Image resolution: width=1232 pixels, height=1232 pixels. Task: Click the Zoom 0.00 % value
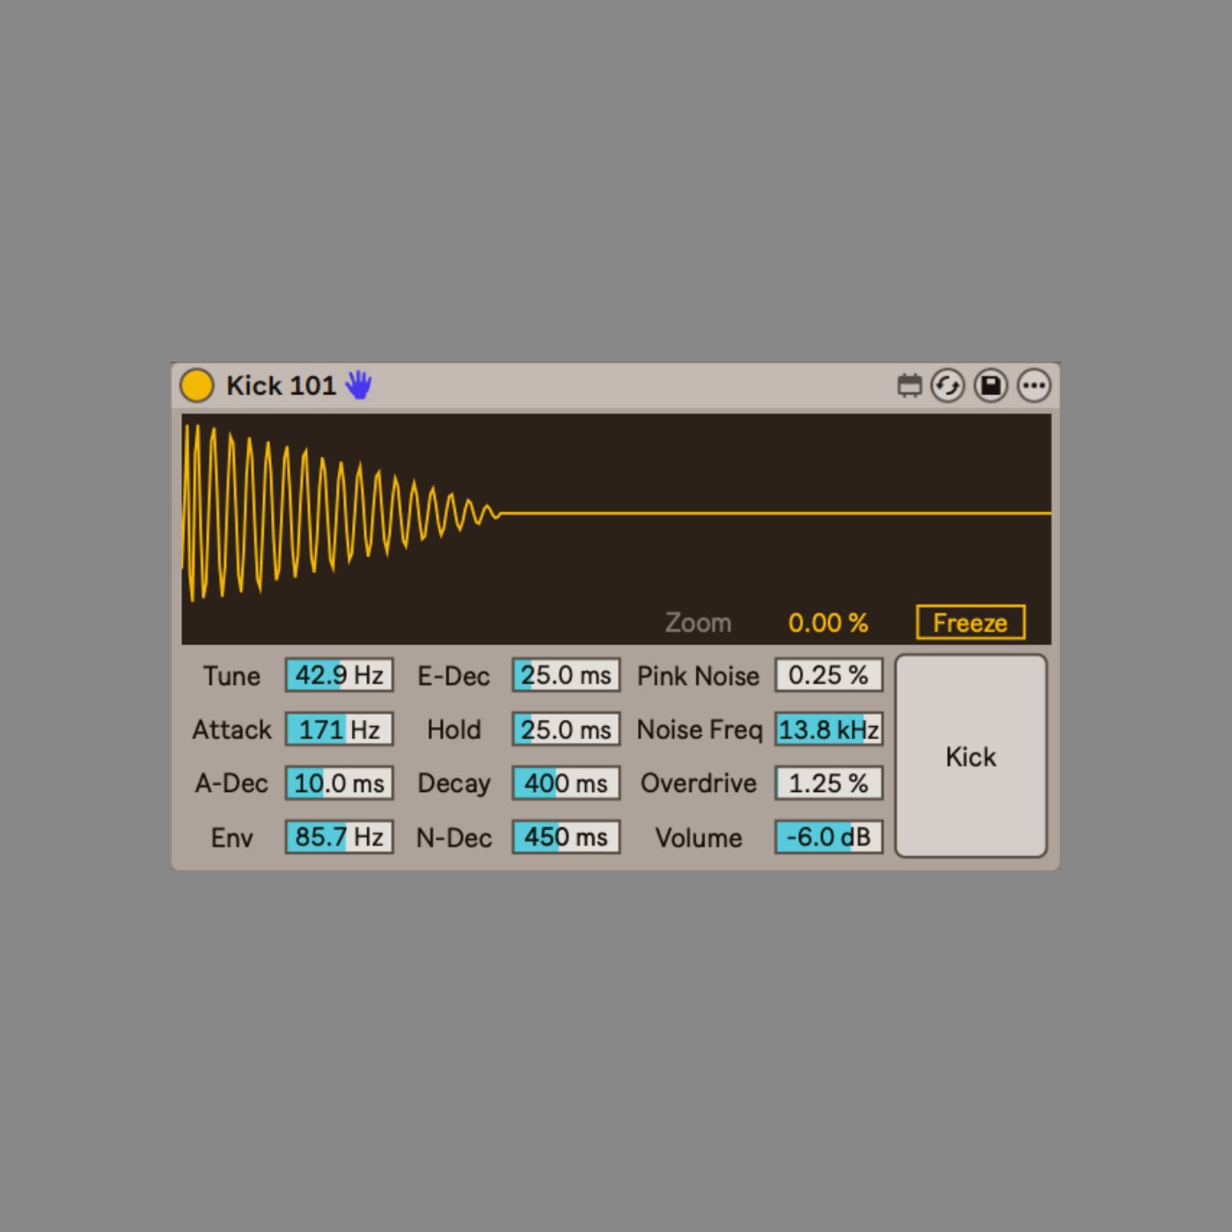tap(827, 623)
